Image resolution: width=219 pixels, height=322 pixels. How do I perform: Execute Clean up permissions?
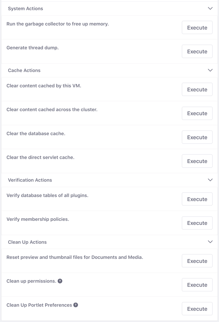coord(197,285)
